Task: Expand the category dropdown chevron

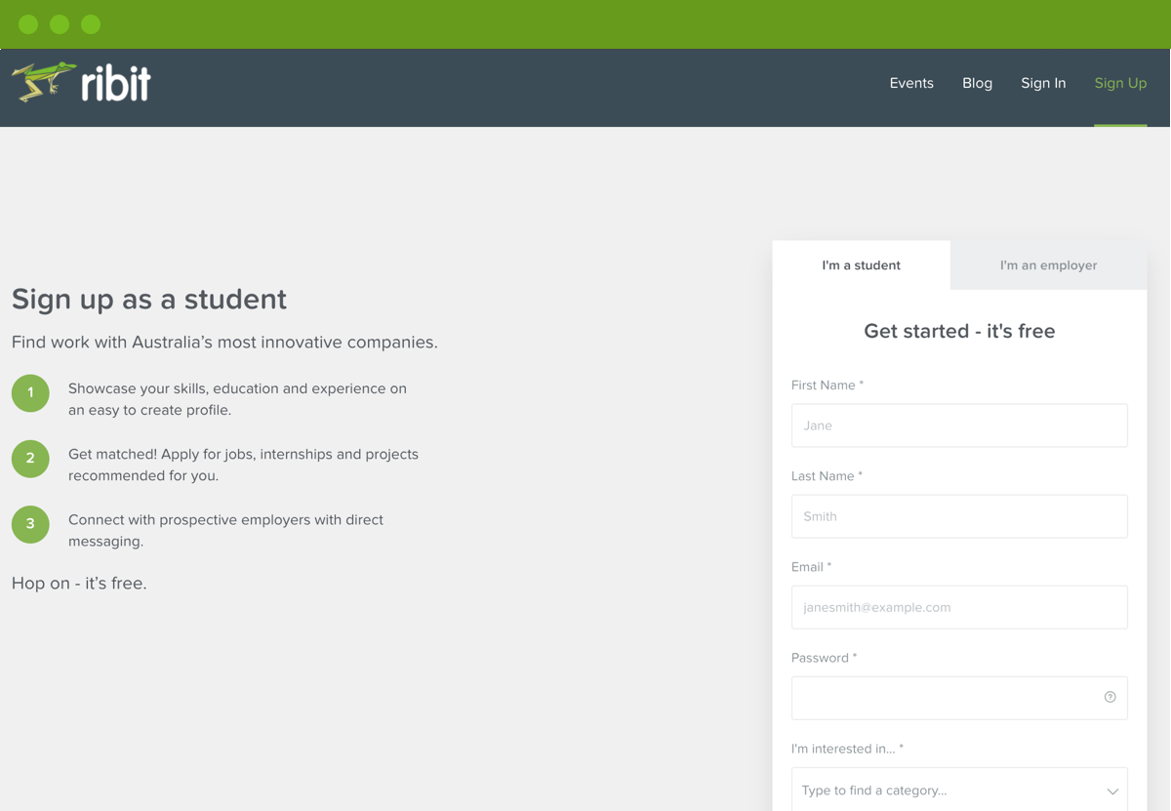Action: tap(1112, 791)
